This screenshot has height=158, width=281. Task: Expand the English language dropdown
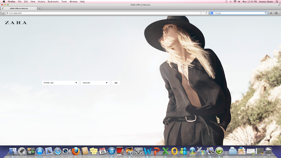pos(95,83)
